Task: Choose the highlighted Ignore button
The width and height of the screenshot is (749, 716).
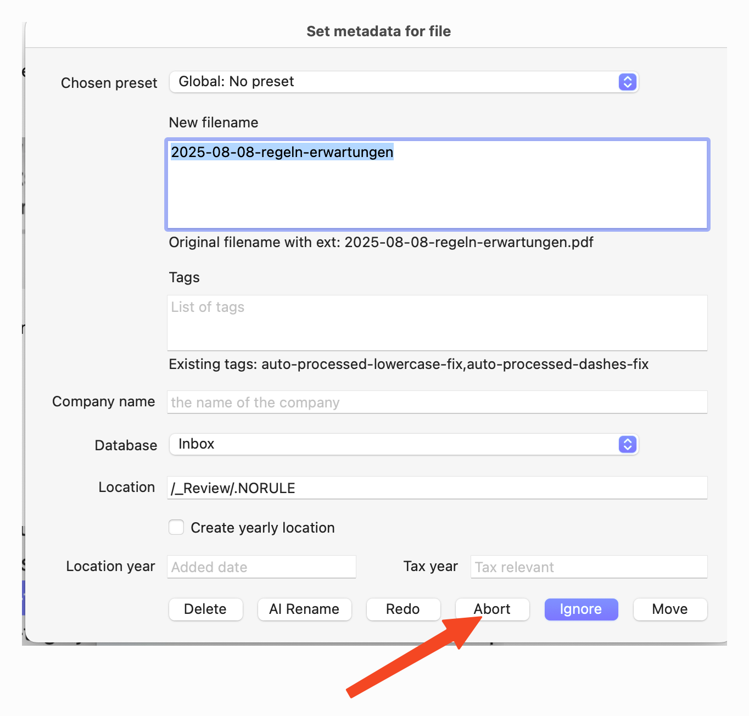Action: pyautogui.click(x=580, y=609)
